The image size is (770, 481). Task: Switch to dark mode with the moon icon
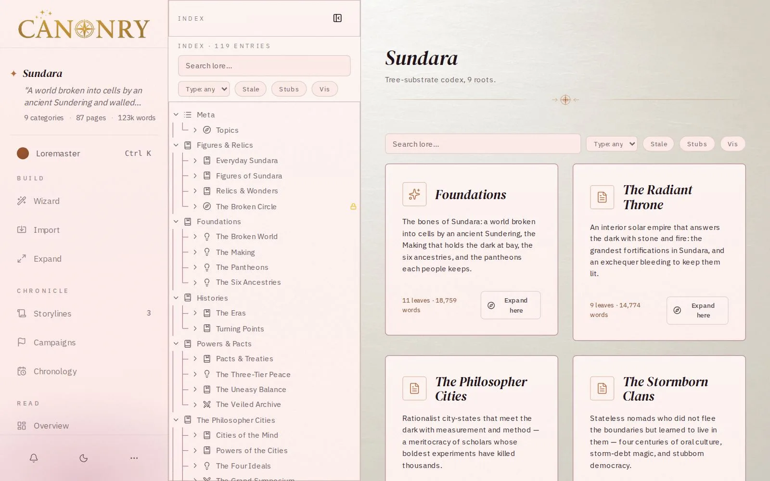[84, 458]
